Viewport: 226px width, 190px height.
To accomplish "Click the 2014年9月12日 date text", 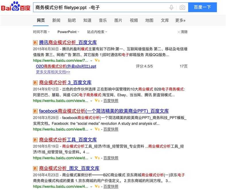I will (46, 89).
